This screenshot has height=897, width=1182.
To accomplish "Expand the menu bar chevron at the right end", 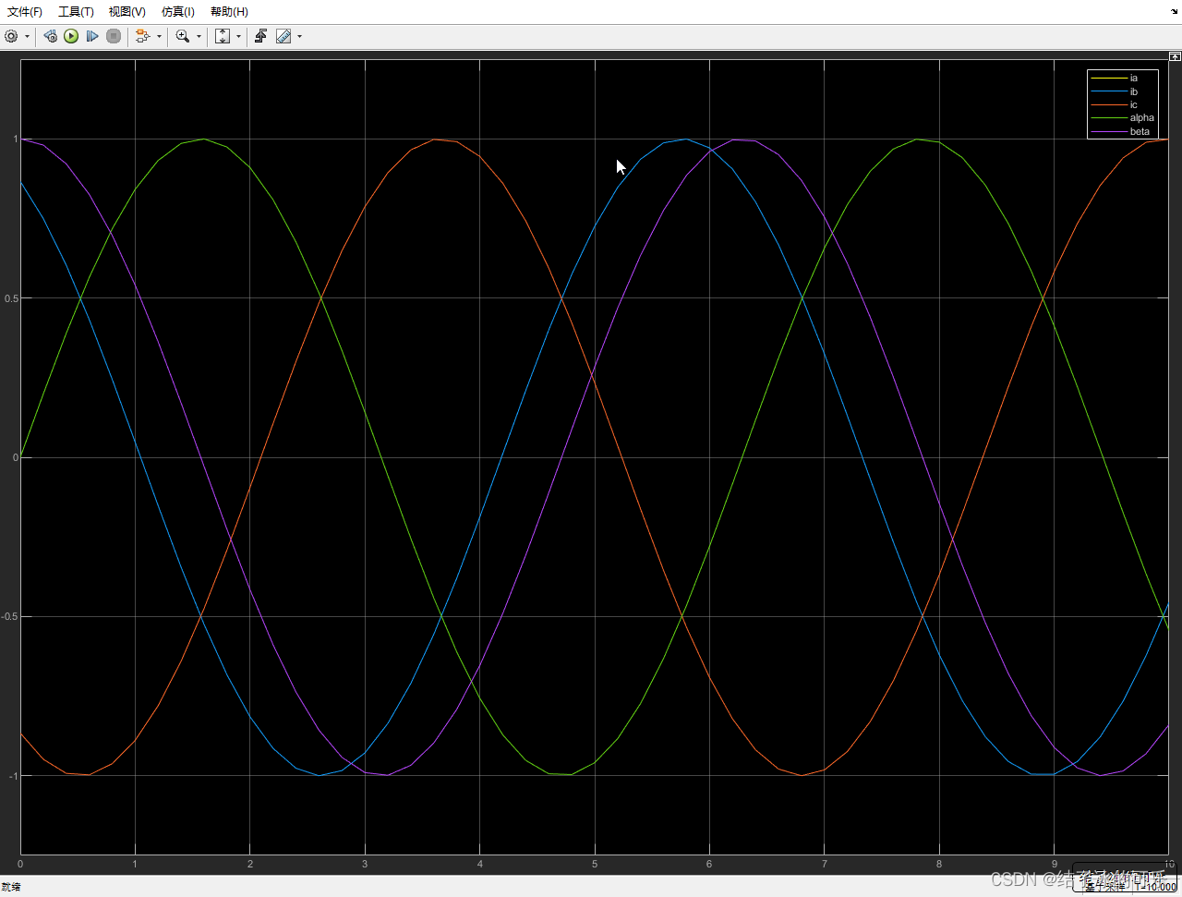I will 1174,12.
